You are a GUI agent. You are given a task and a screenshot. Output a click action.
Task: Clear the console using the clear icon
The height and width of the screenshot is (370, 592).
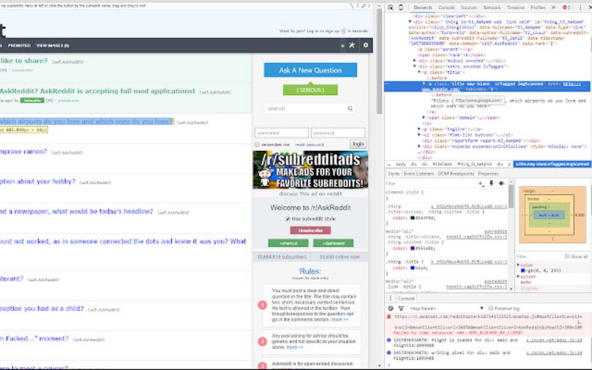[x=391, y=308]
